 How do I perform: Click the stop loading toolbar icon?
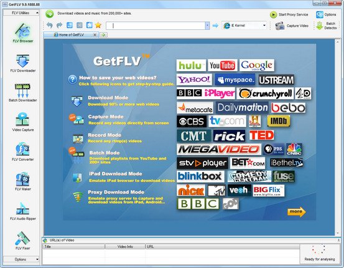click(80, 25)
